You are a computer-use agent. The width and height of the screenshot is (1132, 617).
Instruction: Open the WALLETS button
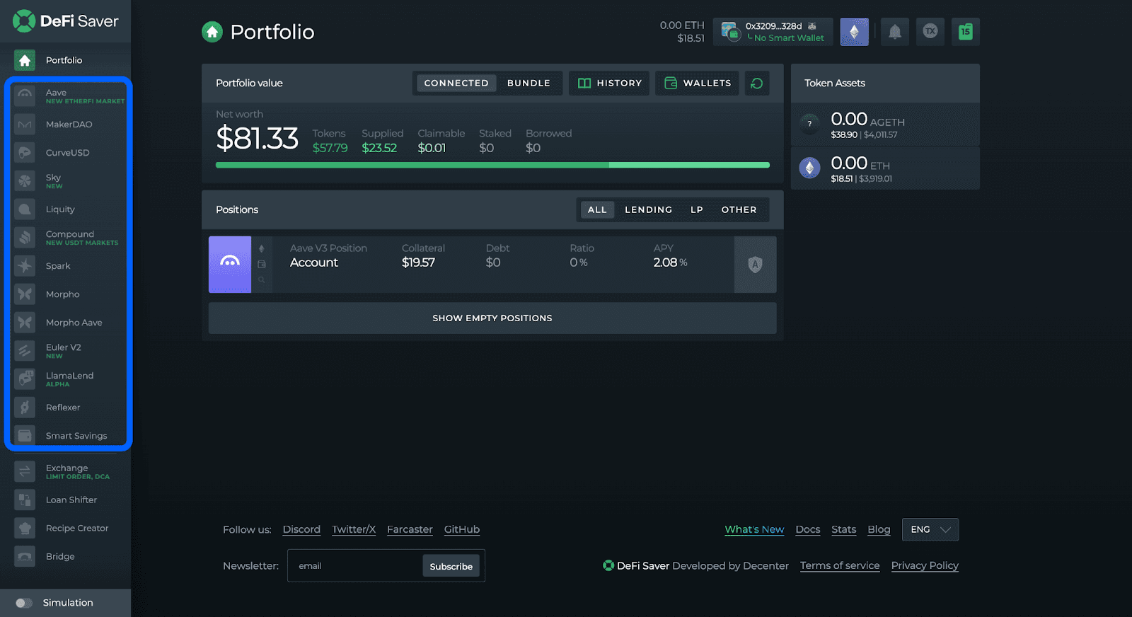[698, 83]
